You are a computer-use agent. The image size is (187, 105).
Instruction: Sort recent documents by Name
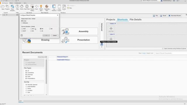pyautogui.click(x=26, y=88)
